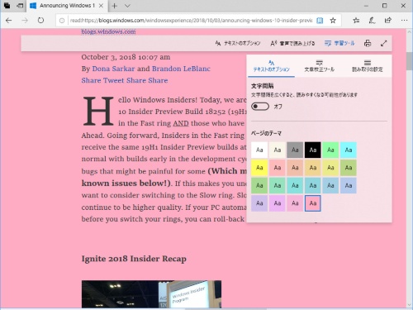Select the gray page theme swatch
Screen dimensions: 413x310
[x=295, y=150]
